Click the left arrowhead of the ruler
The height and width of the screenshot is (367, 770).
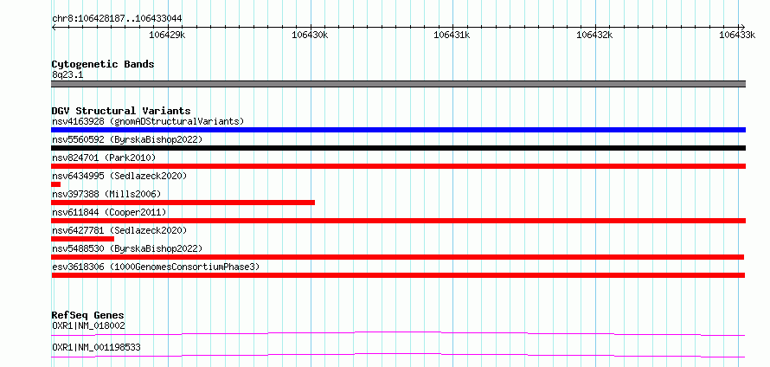tap(54, 27)
